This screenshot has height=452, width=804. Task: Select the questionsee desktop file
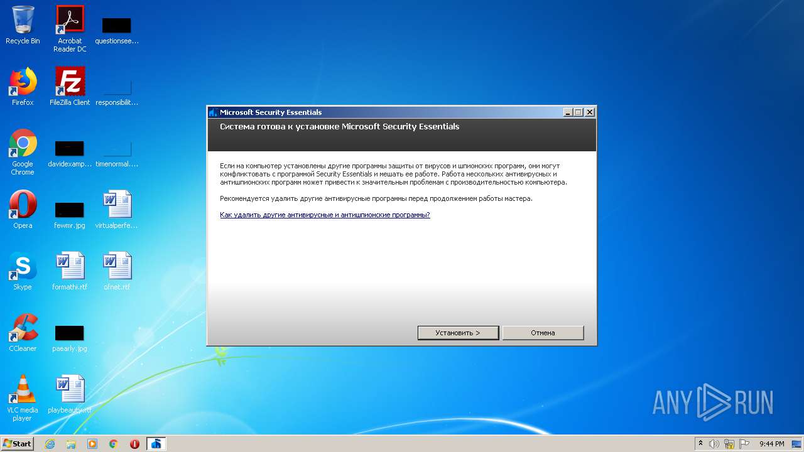pyautogui.click(x=117, y=30)
